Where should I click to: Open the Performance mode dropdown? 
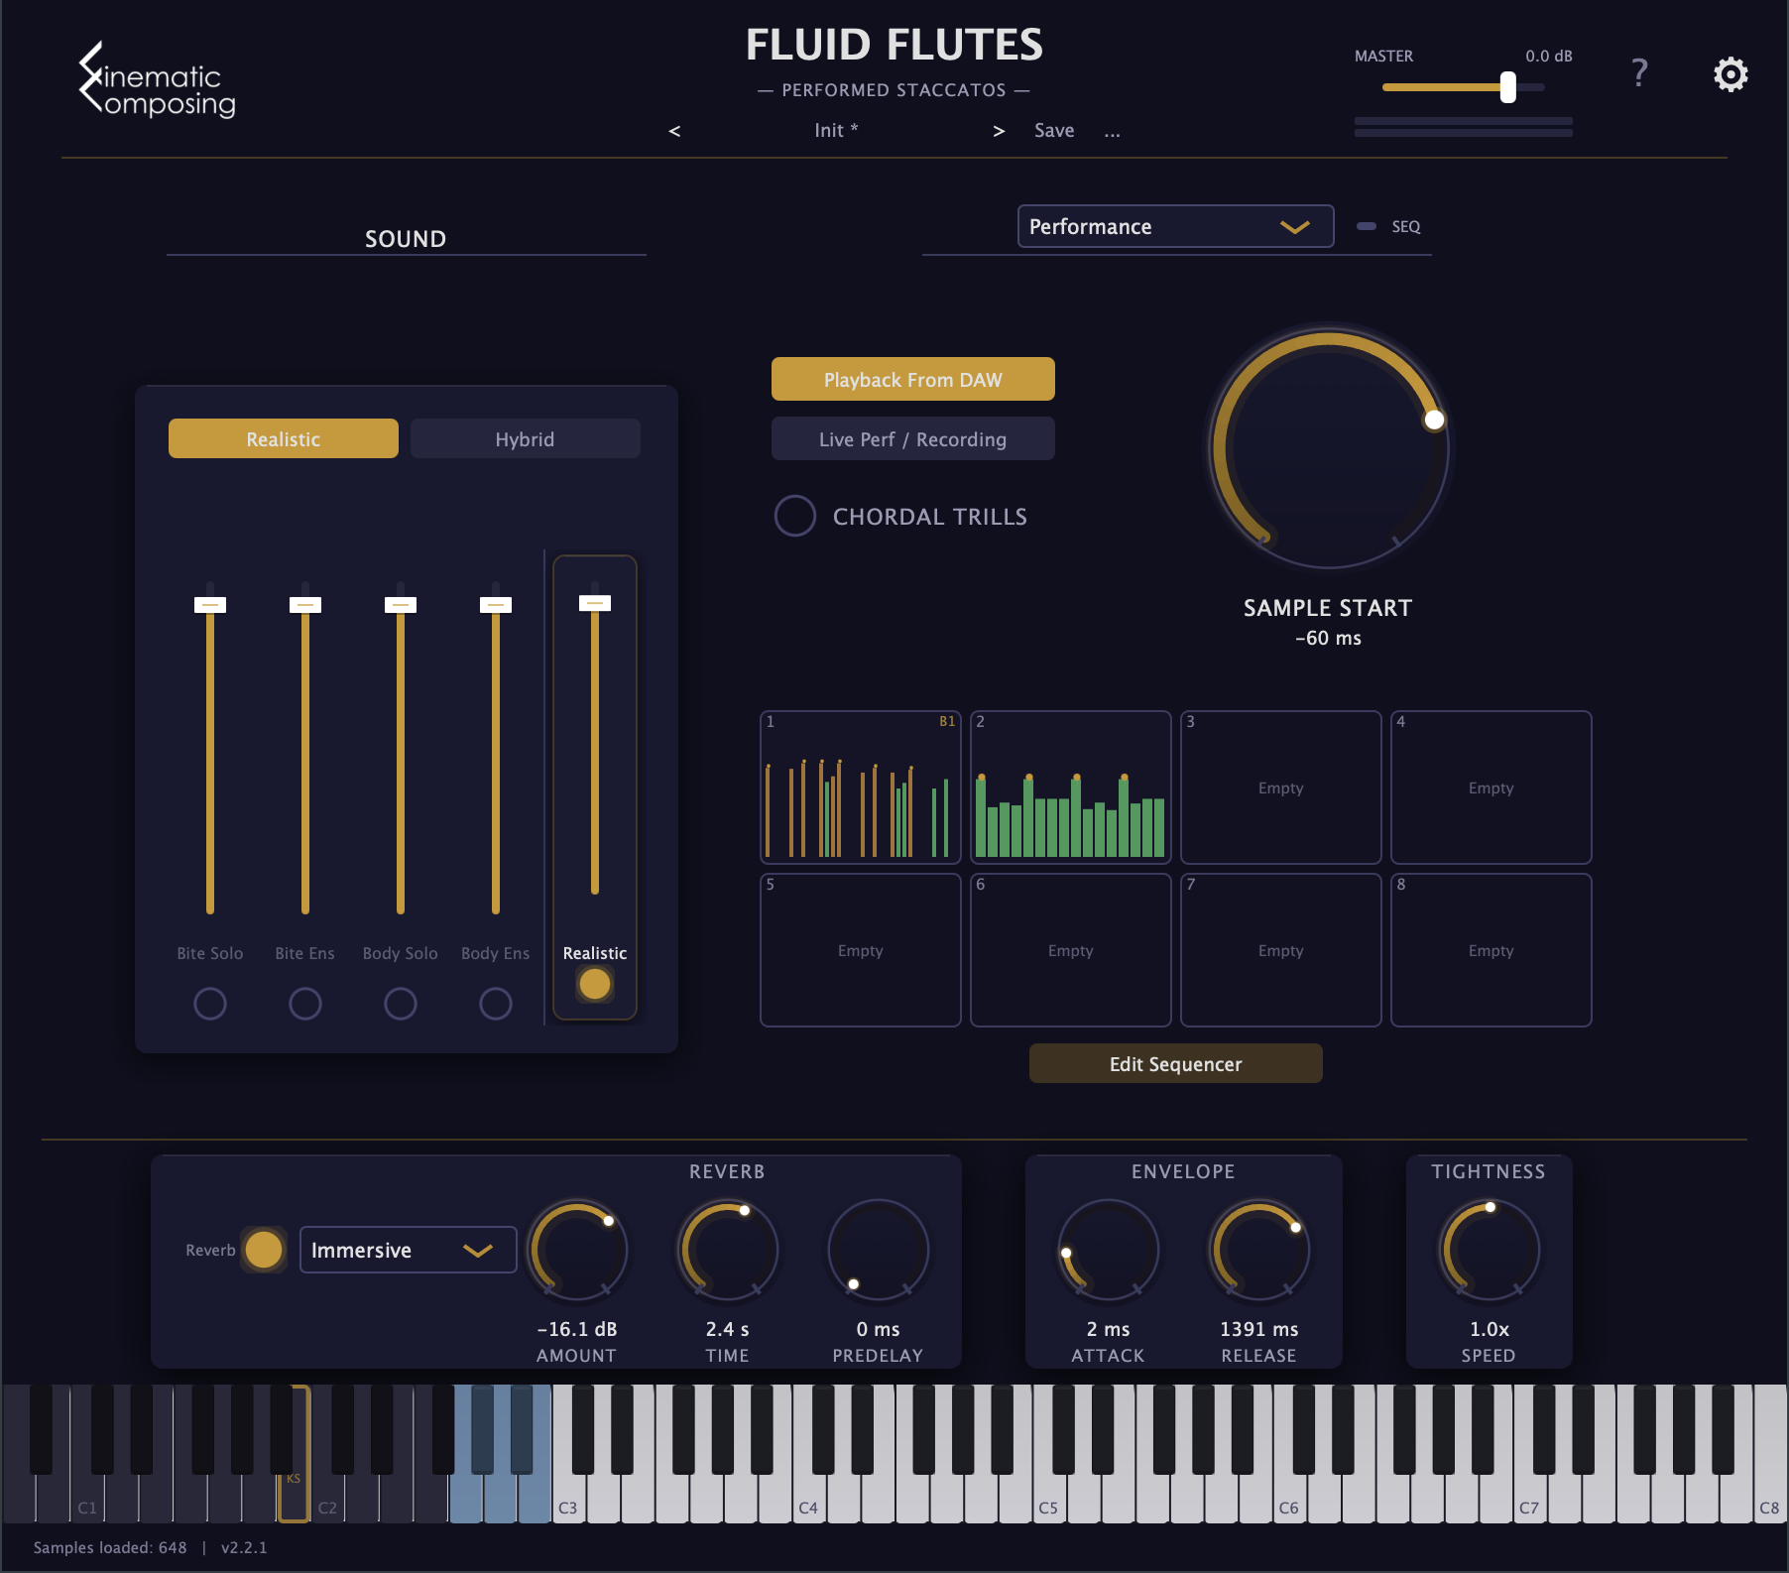pos(1176,226)
